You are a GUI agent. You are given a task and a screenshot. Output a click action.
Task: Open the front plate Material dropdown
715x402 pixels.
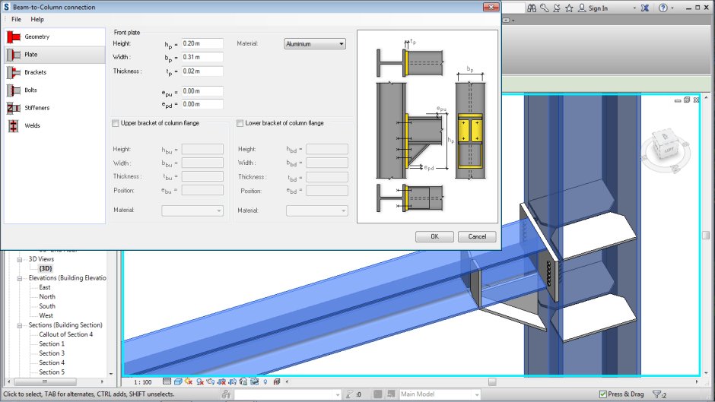tap(315, 44)
